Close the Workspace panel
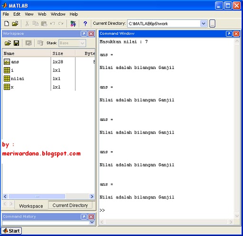 91,34
